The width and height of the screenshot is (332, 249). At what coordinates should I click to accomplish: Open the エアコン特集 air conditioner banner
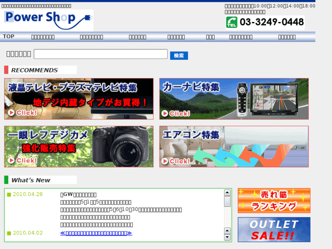(234, 147)
